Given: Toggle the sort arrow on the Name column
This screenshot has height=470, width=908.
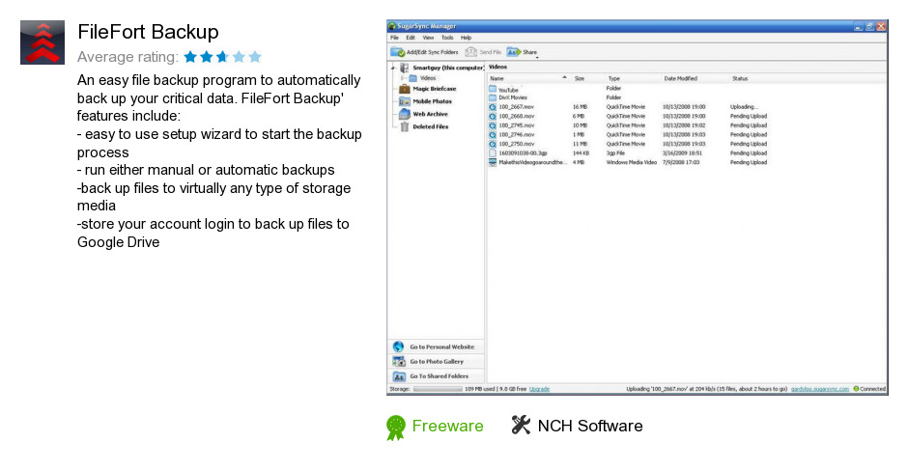Looking at the screenshot, I should 564,77.
